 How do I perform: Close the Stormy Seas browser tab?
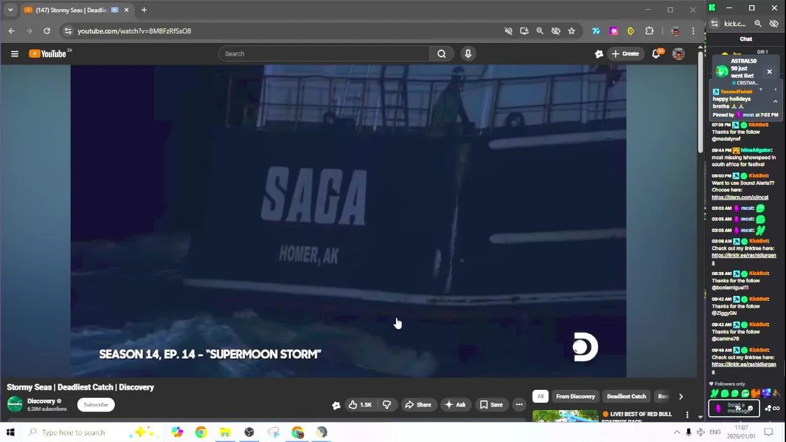point(126,10)
